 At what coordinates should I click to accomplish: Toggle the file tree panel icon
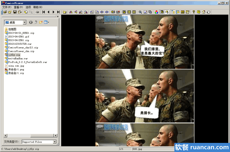coord(173,12)
